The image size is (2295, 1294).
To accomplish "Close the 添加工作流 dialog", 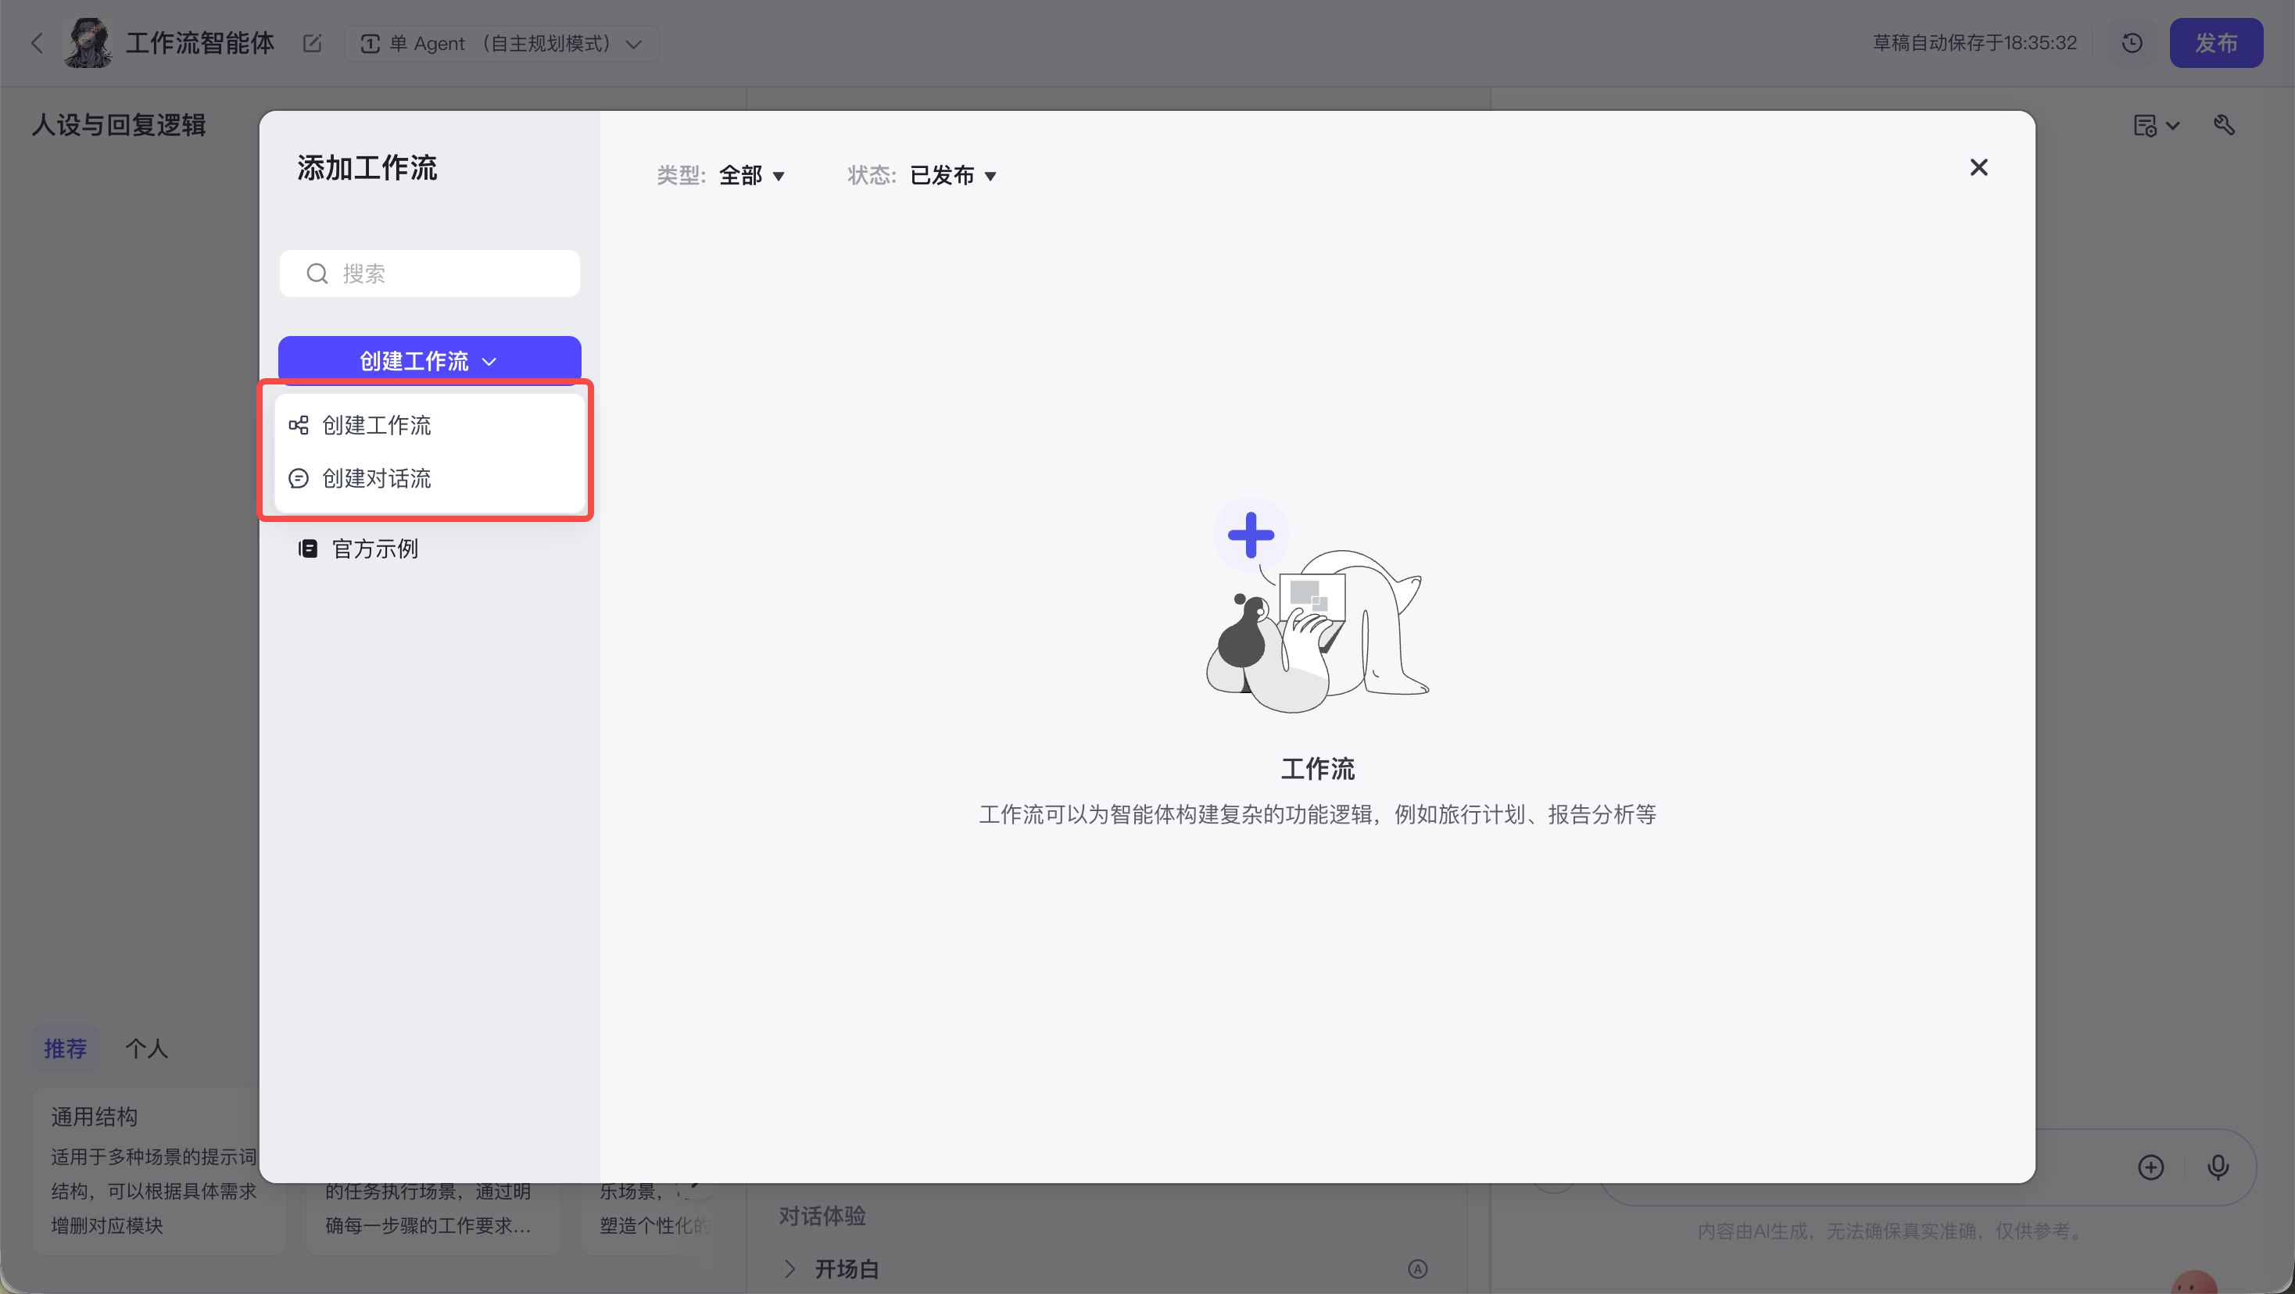I will coord(1978,167).
